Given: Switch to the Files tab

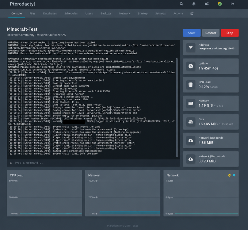Looking at the screenshot, I should (32, 13).
